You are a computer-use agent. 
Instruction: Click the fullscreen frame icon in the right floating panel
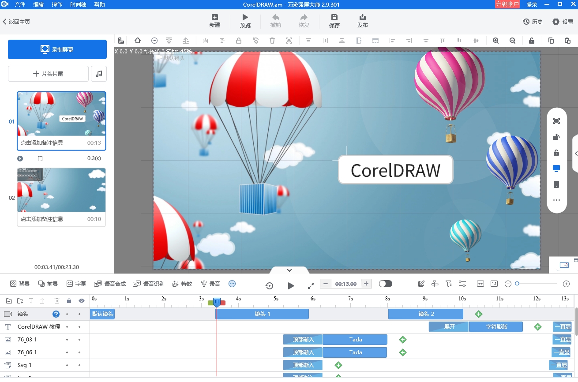556,121
